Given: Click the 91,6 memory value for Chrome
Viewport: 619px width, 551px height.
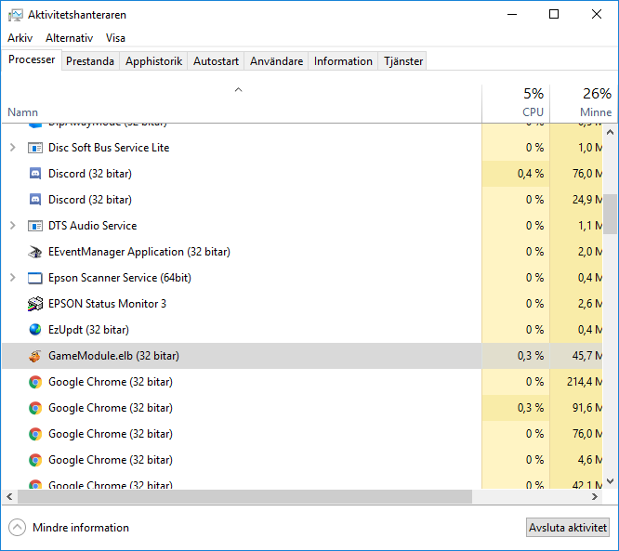Looking at the screenshot, I should 587,408.
